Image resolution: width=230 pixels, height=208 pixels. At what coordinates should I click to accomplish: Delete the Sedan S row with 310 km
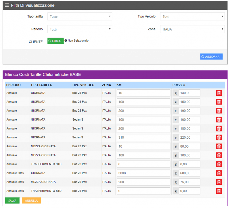point(219,138)
